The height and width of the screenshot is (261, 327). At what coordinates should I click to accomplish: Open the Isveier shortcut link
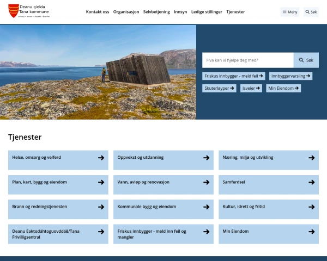(251, 88)
